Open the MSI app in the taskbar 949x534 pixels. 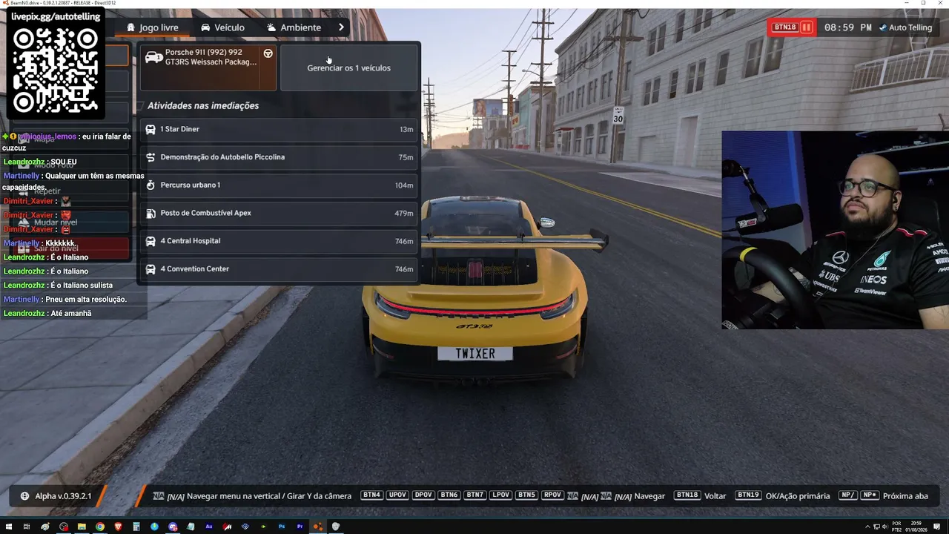227,527
